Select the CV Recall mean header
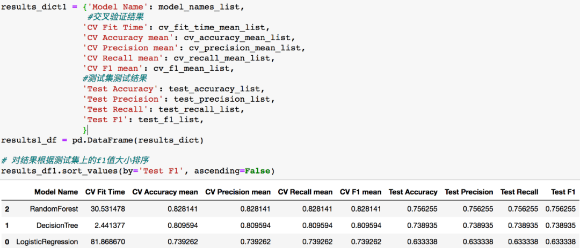This screenshot has height=248, width=580. 305,192
